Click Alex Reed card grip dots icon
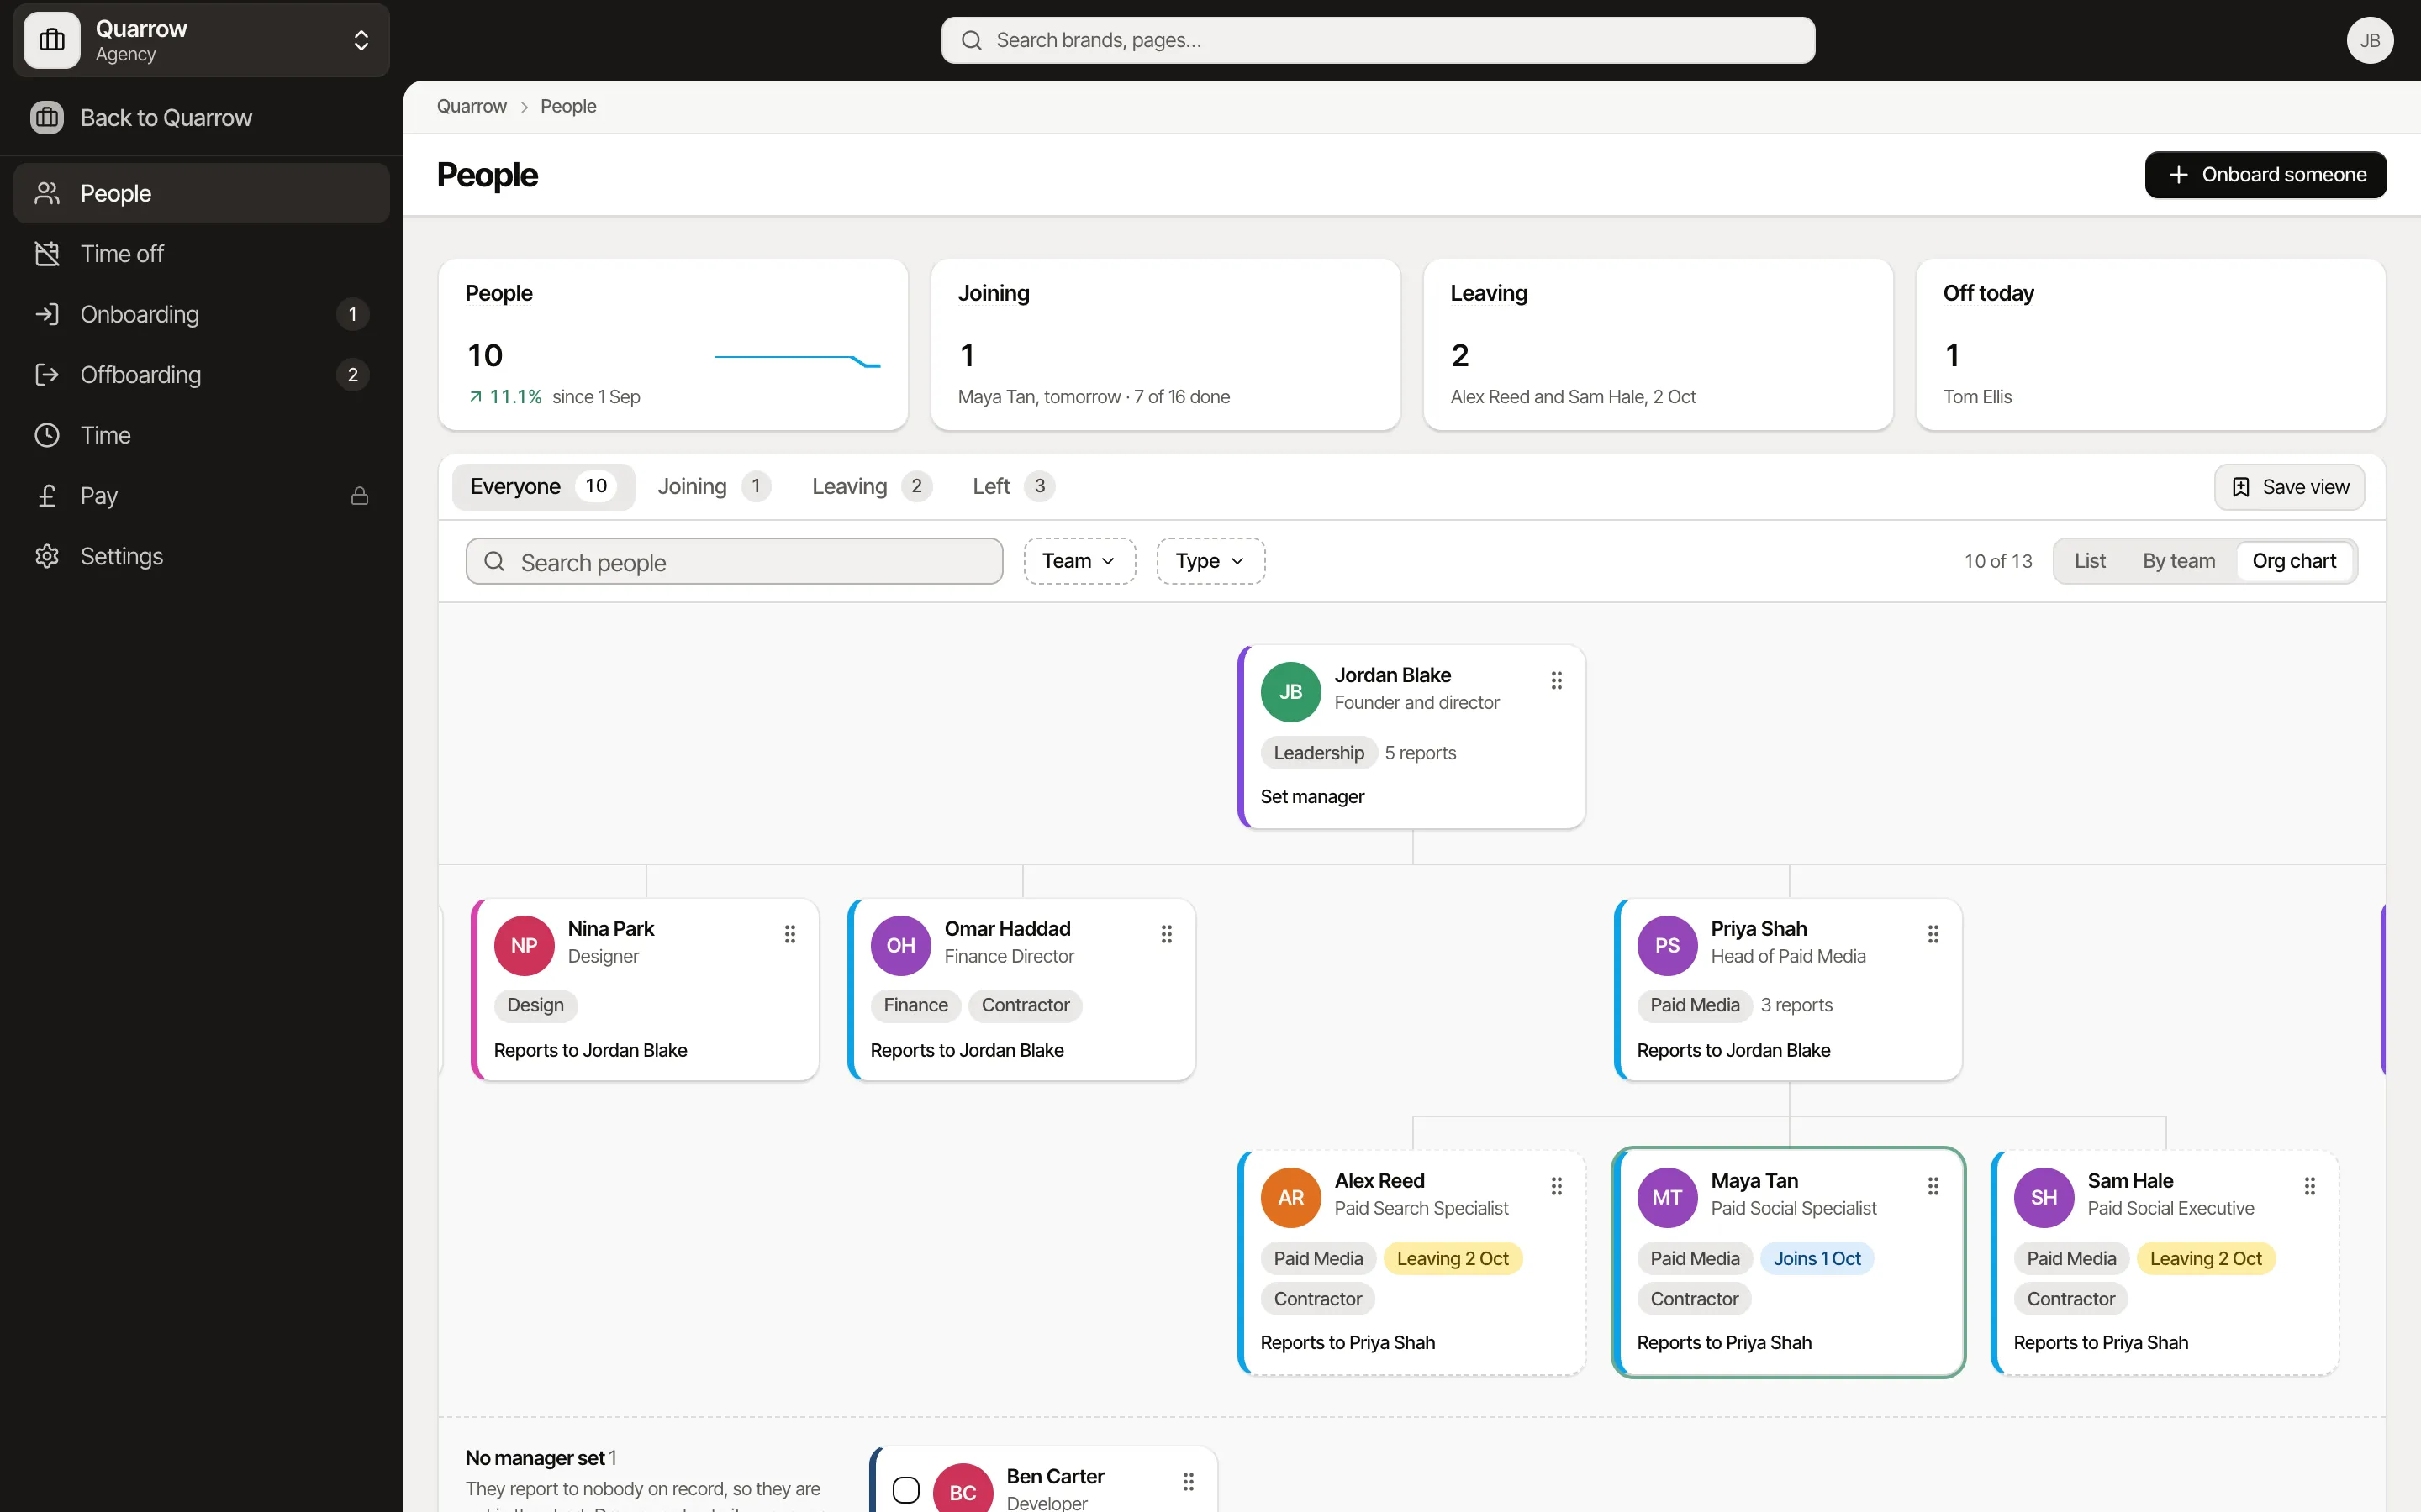2421x1512 pixels. coord(1557,1186)
